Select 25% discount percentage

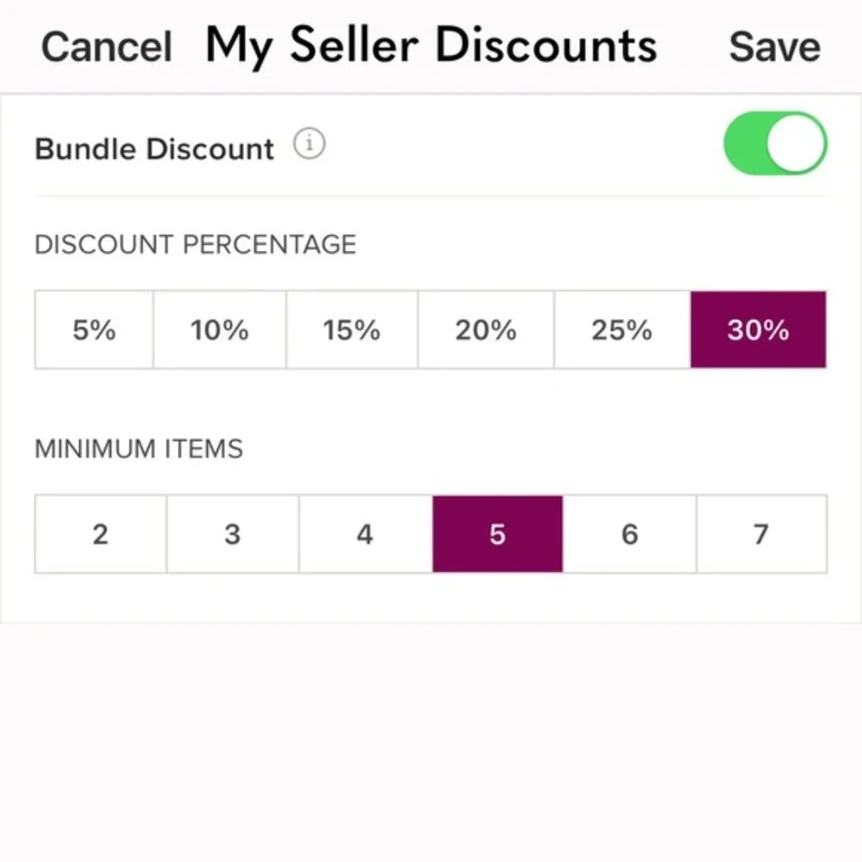click(x=622, y=330)
